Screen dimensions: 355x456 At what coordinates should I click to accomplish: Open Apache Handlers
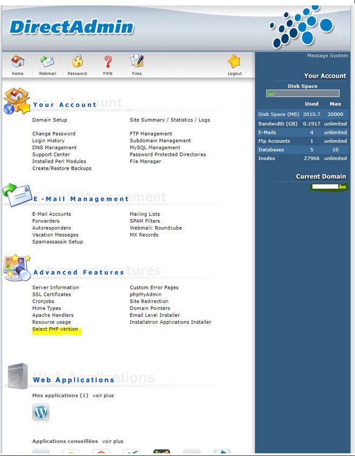(x=53, y=315)
